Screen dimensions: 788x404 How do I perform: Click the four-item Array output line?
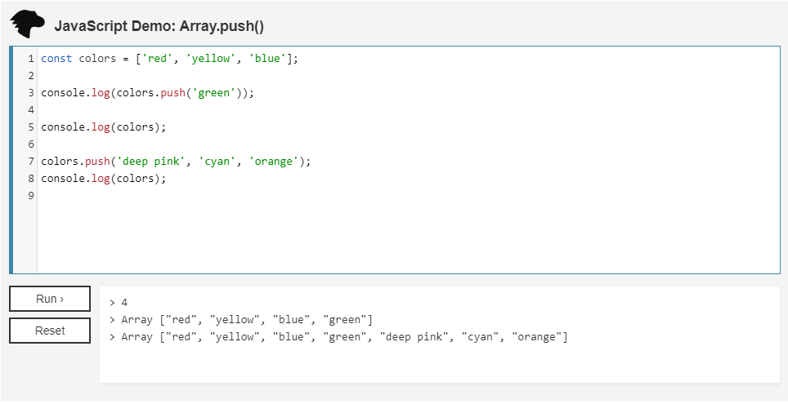click(x=247, y=319)
